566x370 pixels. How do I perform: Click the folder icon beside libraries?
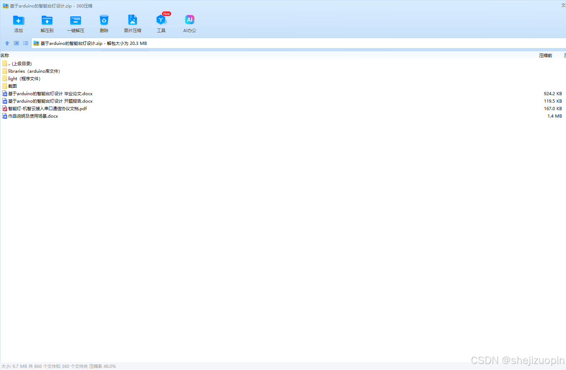(5, 71)
